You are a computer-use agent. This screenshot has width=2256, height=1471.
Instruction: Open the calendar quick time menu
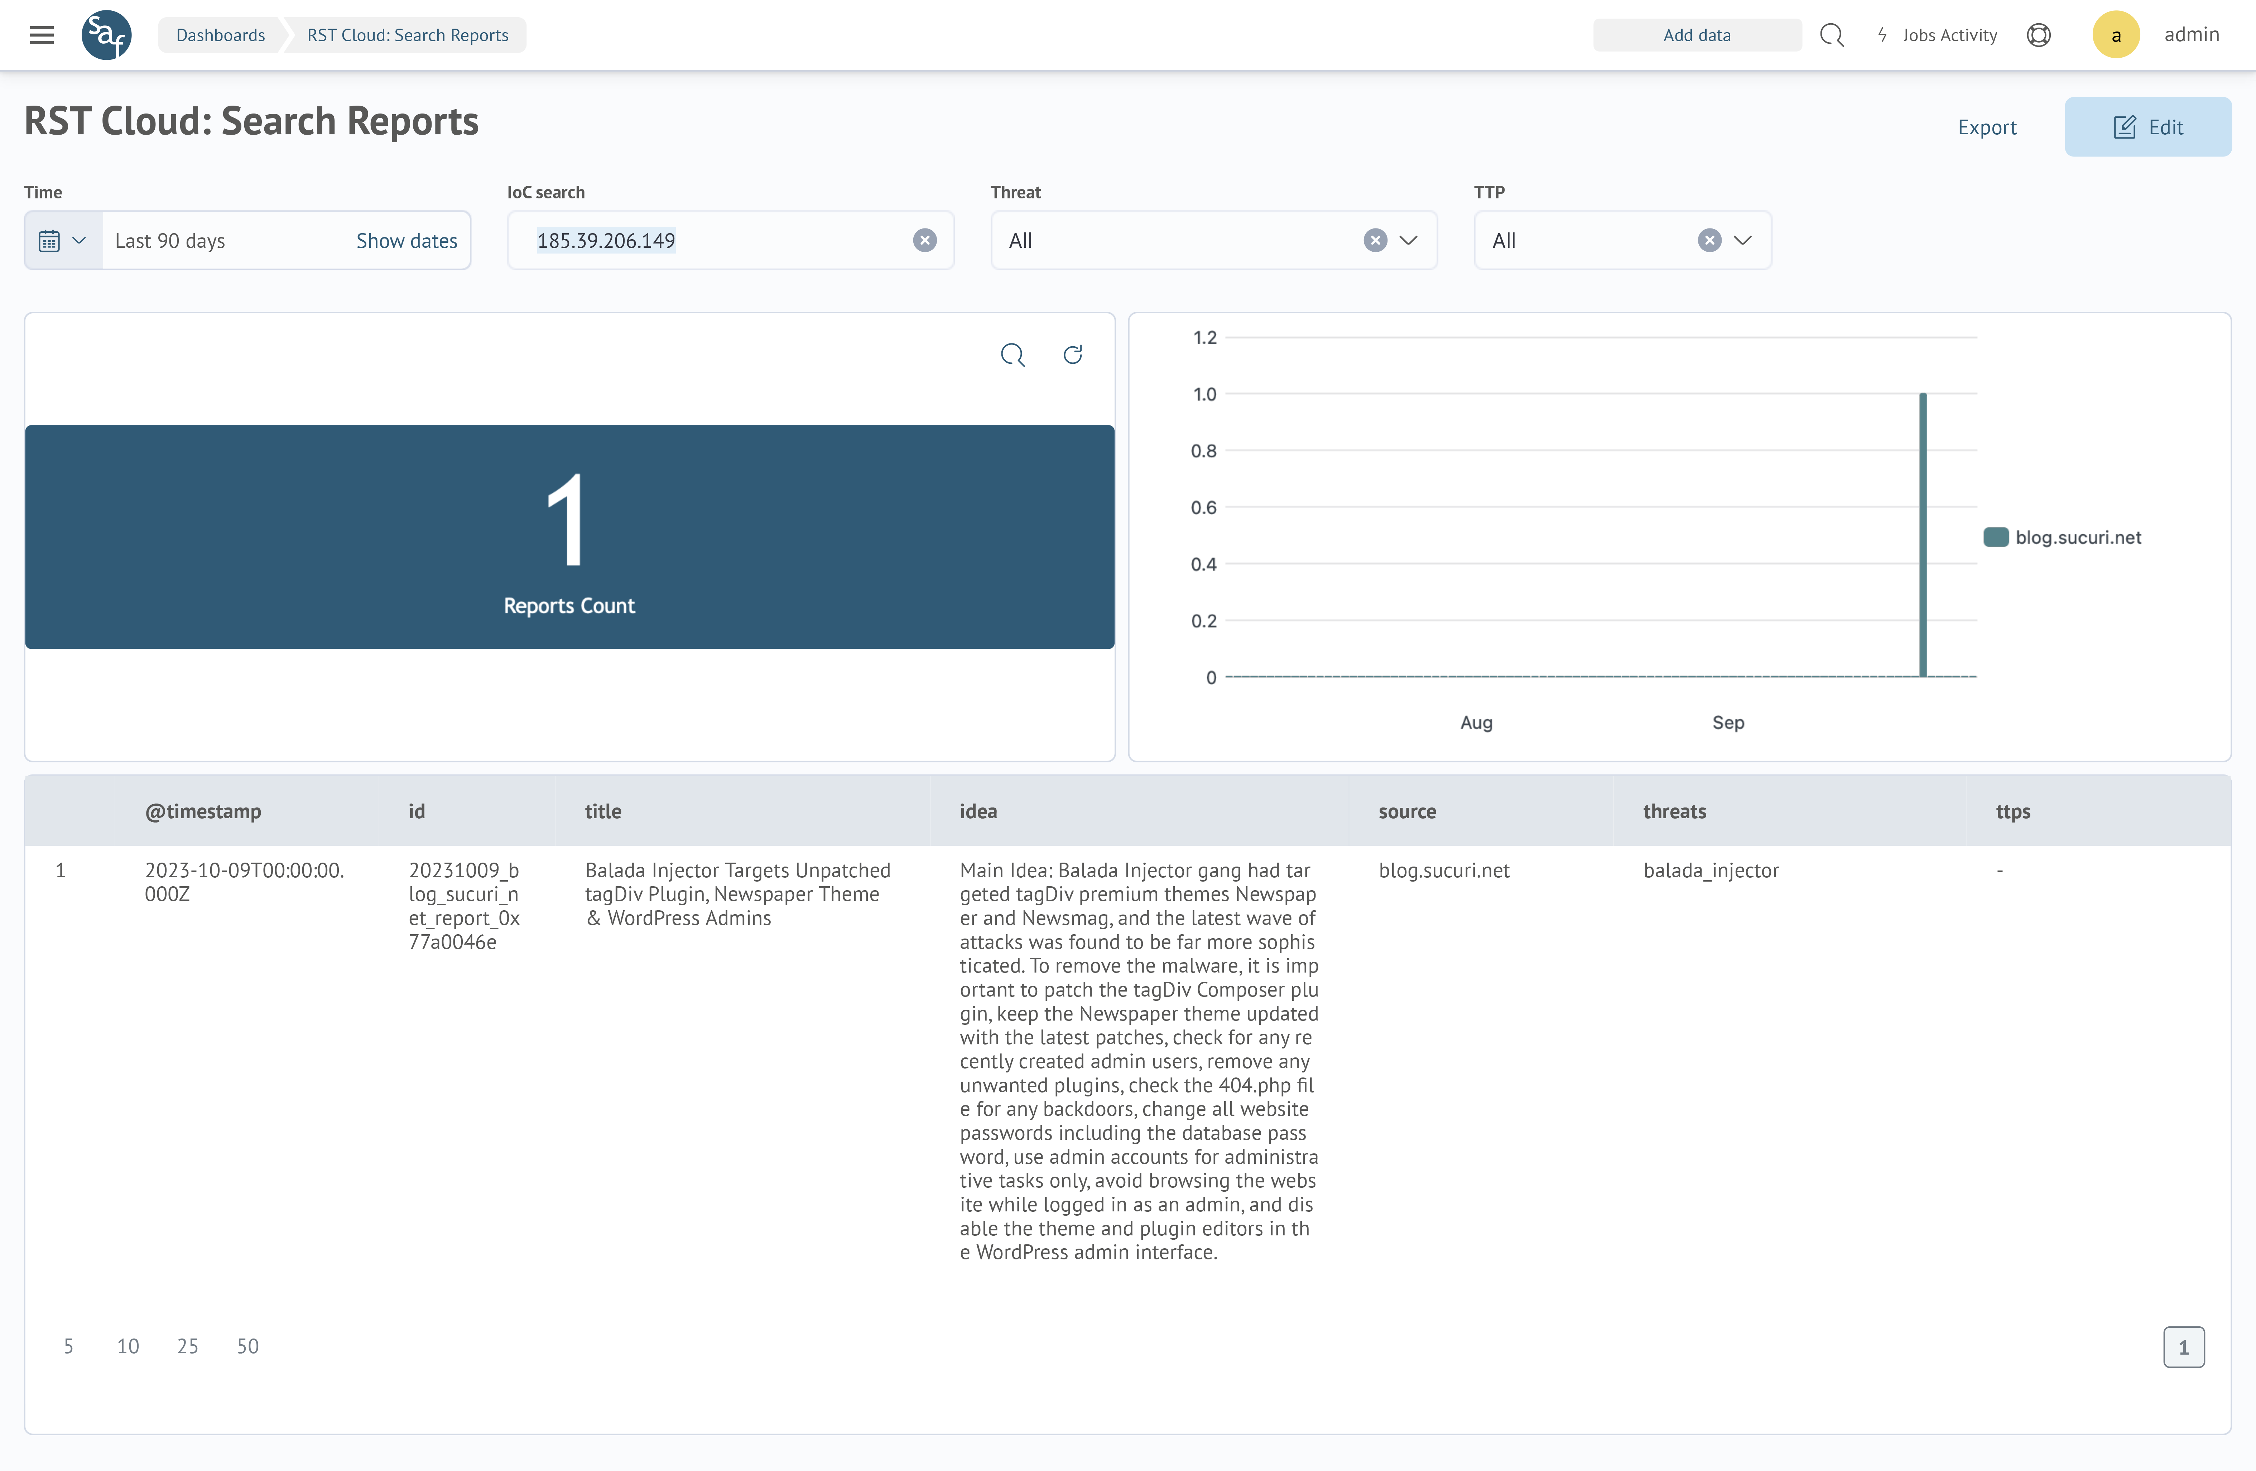pyautogui.click(x=63, y=241)
